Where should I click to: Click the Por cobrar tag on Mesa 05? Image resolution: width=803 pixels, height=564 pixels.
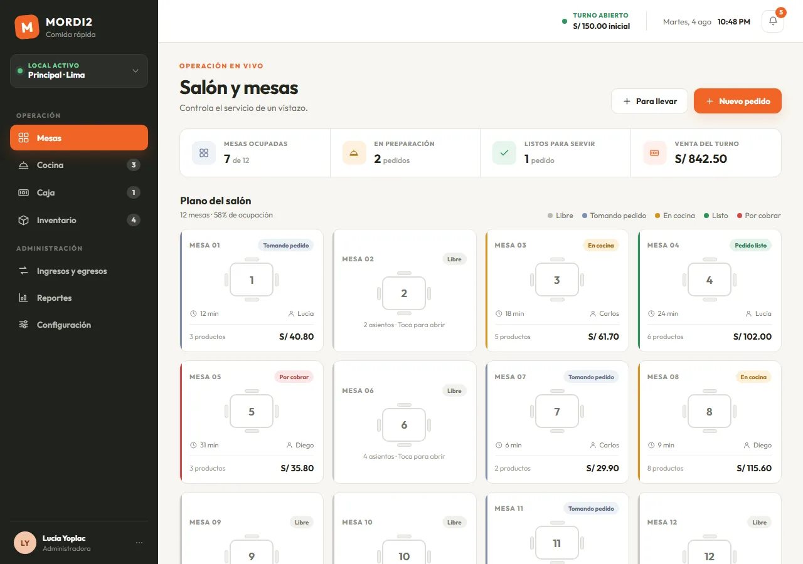click(294, 377)
